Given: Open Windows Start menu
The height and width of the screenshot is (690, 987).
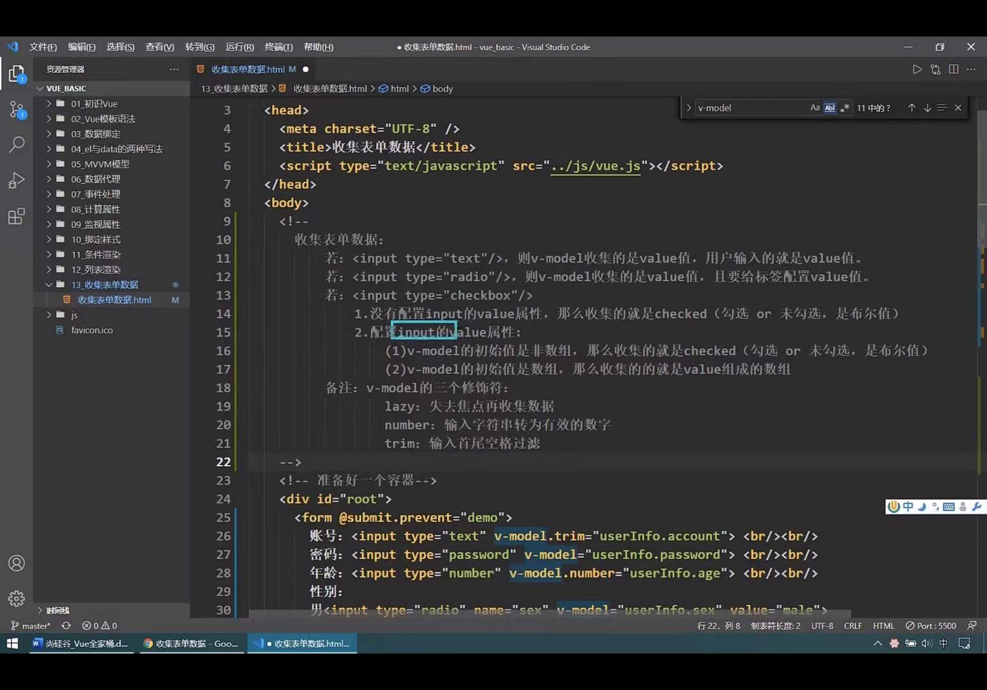Looking at the screenshot, I should tap(12, 643).
